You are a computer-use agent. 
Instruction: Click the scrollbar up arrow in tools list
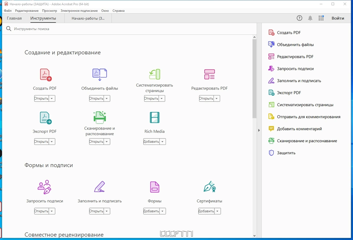click(254, 37)
